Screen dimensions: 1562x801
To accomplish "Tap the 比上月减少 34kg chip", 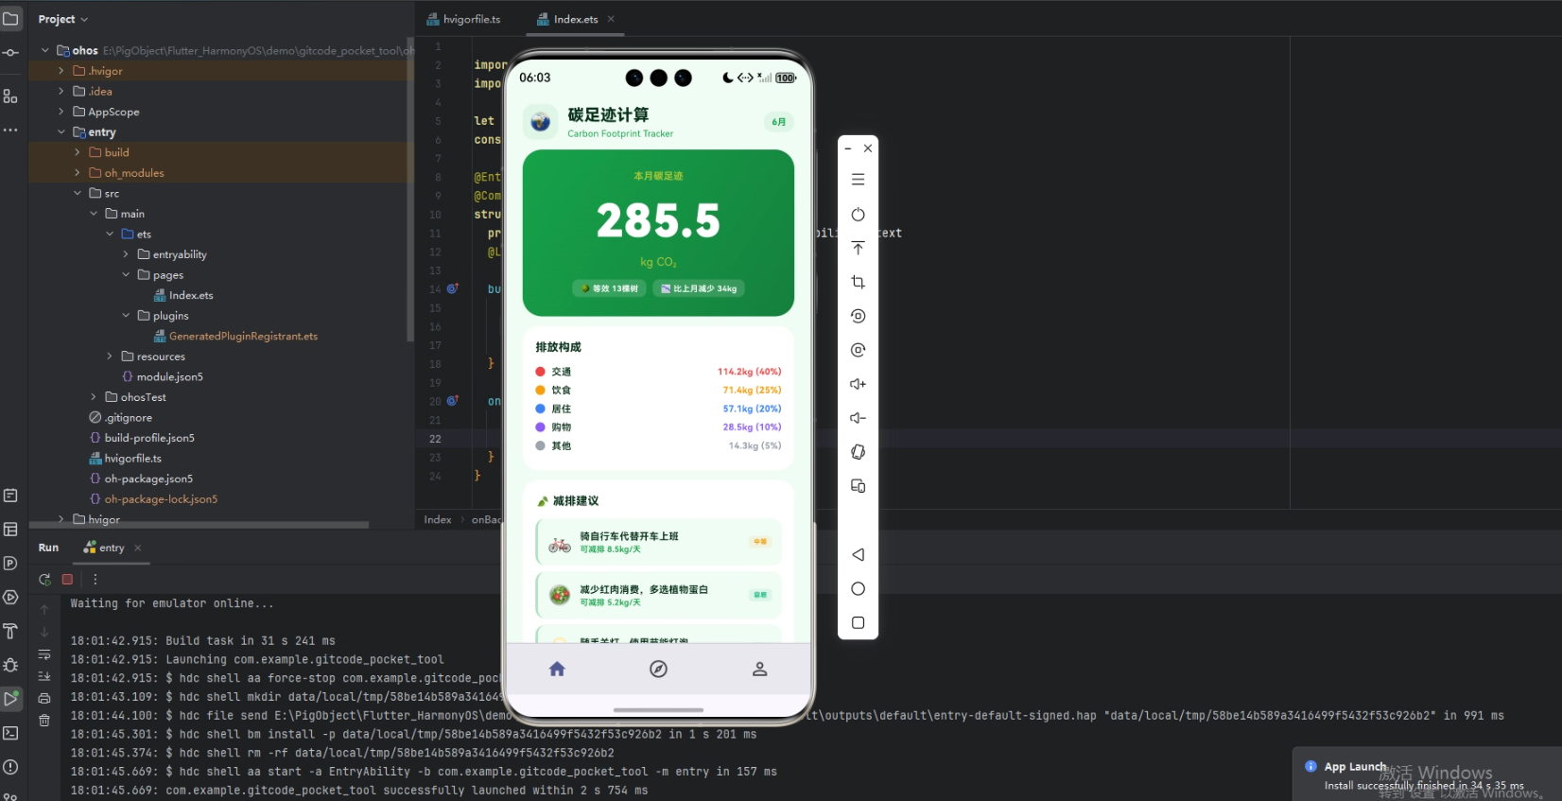I will [699, 288].
